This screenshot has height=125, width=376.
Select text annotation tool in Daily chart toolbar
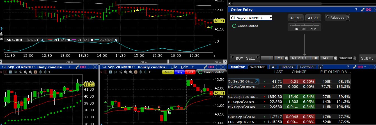(x=10, y=72)
